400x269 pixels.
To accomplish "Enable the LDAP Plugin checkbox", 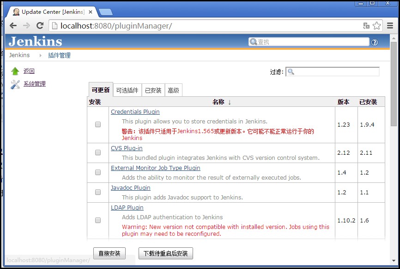I will point(98,220).
